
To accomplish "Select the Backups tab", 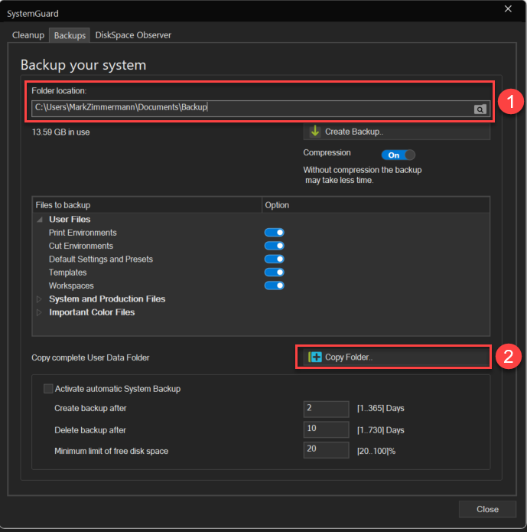I will click(x=70, y=35).
